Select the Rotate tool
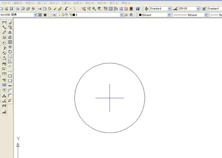Screen dimensions: 222x158 pos(10,52)
